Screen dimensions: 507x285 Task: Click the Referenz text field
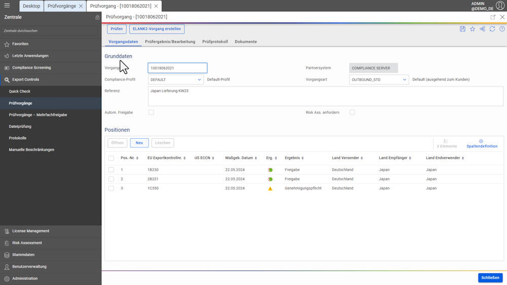[x=325, y=96]
